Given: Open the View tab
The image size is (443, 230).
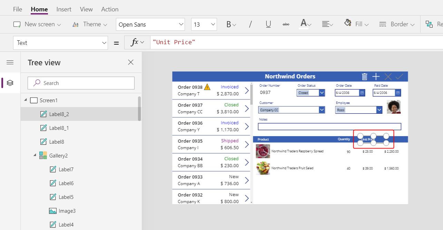Looking at the screenshot, I should click(x=86, y=9).
